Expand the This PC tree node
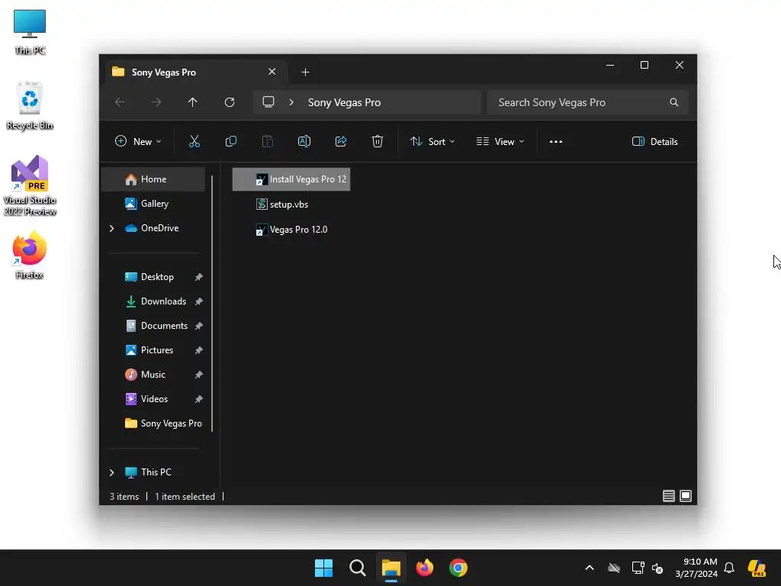 [x=111, y=472]
